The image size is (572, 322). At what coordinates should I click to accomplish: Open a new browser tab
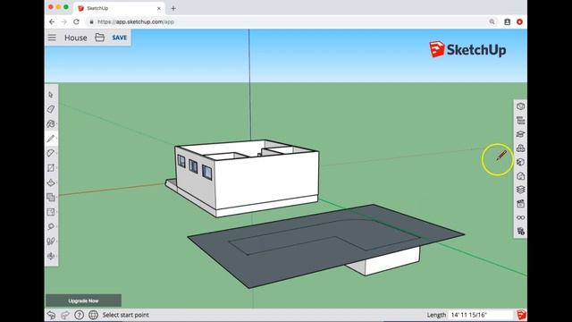[x=173, y=8]
